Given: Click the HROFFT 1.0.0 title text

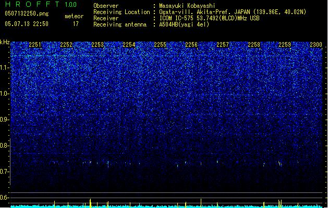Looking at the screenshot, I should pos(41,4).
